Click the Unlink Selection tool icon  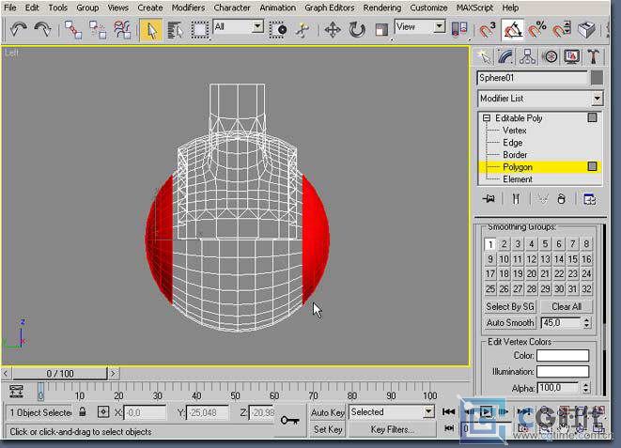click(98, 30)
